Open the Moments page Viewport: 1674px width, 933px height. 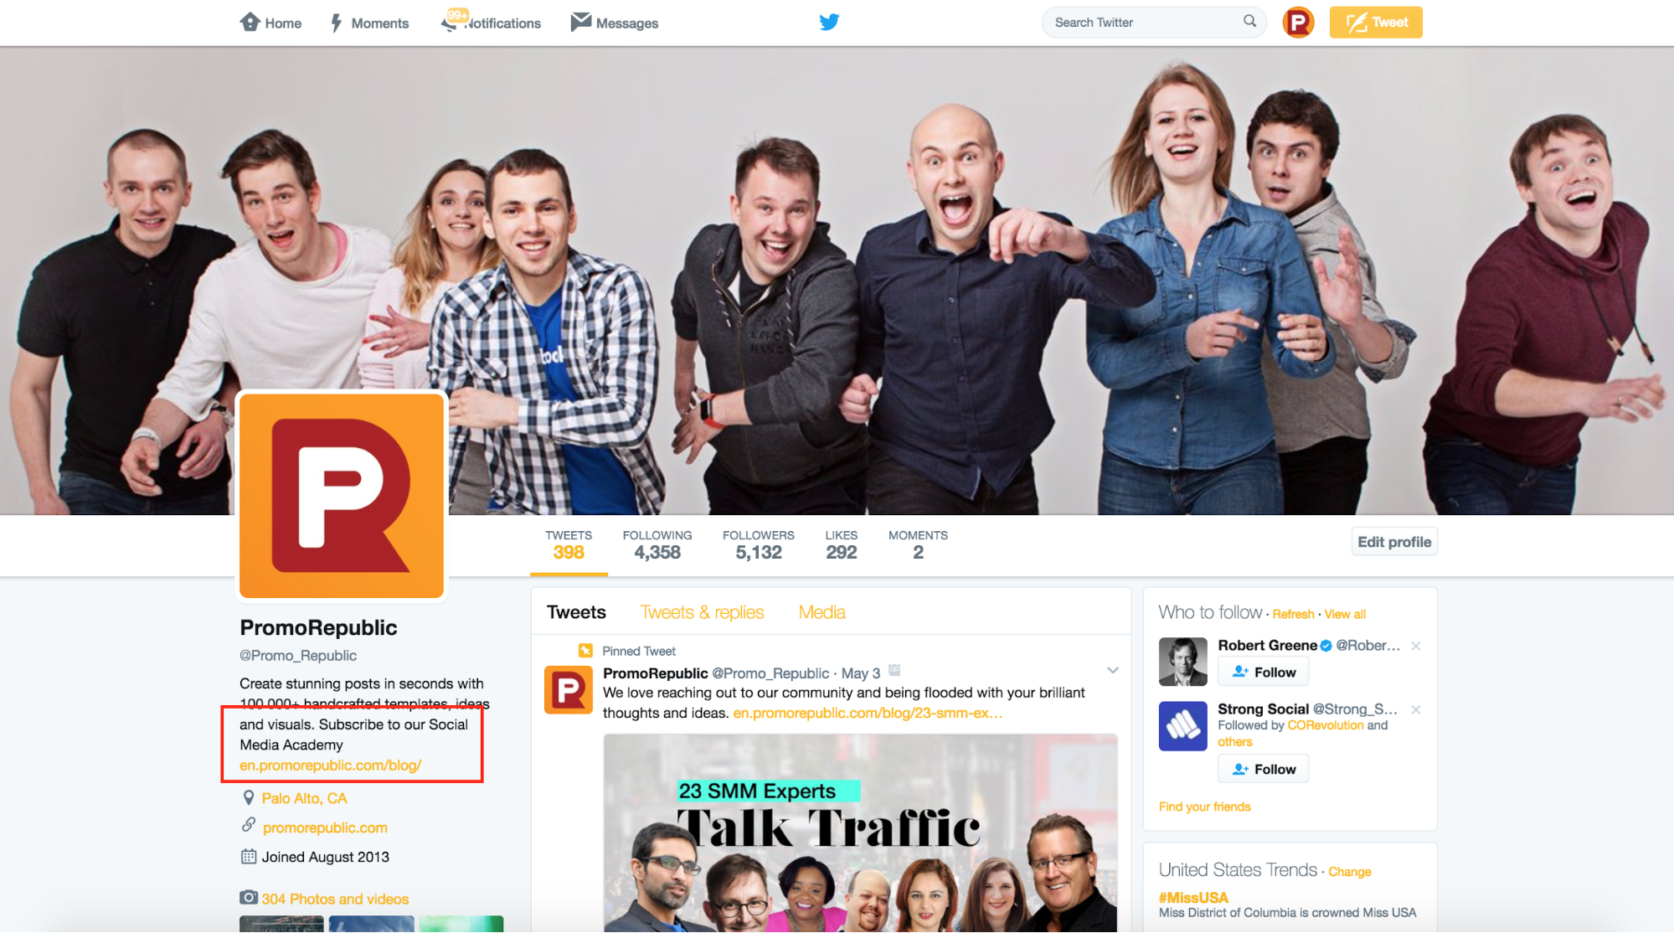point(369,23)
